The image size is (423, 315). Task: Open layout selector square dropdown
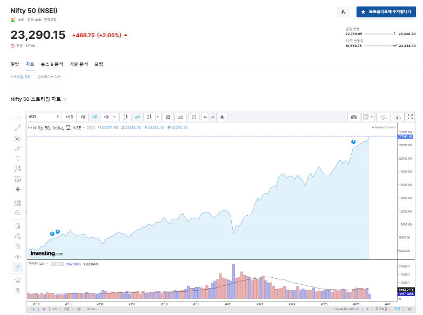[368, 117]
